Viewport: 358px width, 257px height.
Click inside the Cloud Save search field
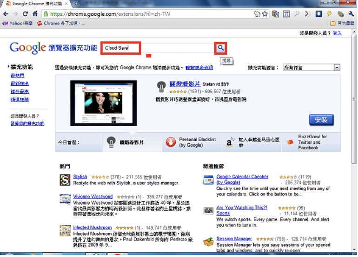coord(158,48)
